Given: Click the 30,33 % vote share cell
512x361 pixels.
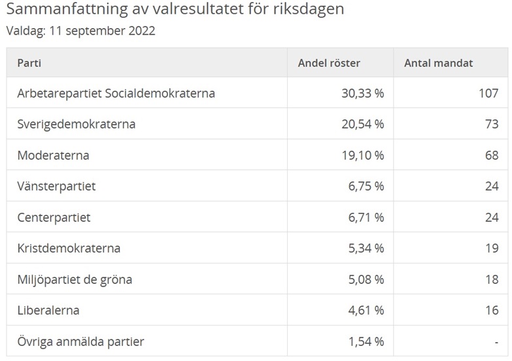Looking at the screenshot, I should [362, 93].
